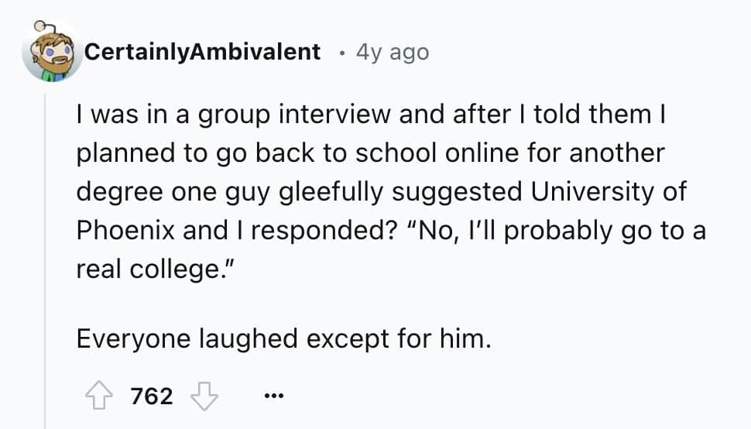Screen dimensions: 751x429
Task: Upvote the CertainlyAmbivalent comment
Action: point(97,396)
